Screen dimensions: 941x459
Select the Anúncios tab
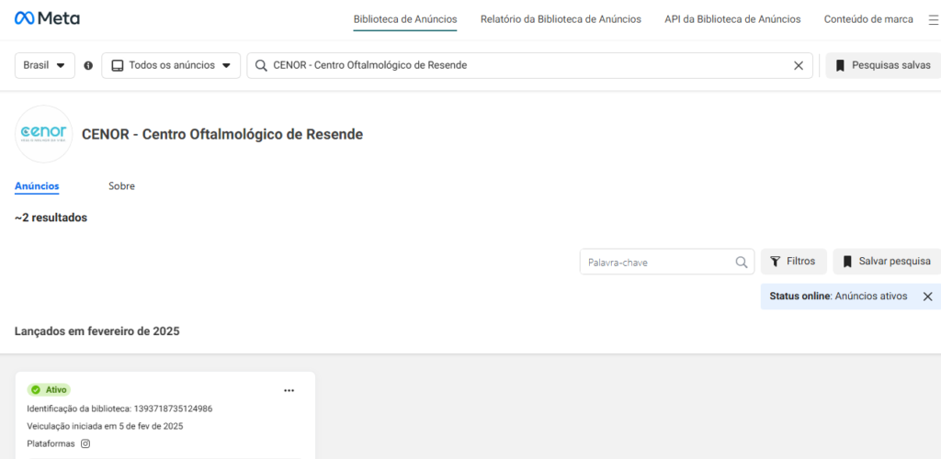click(x=37, y=186)
